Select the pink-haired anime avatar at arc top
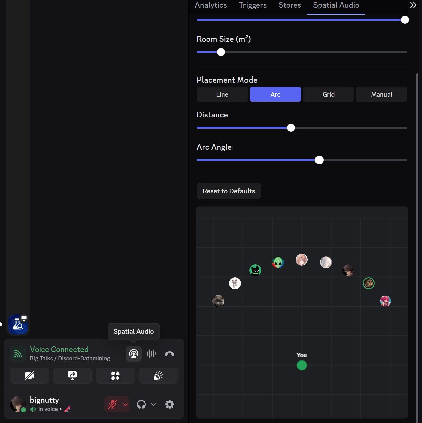Viewport: 422px width, 423px height. tap(302, 260)
